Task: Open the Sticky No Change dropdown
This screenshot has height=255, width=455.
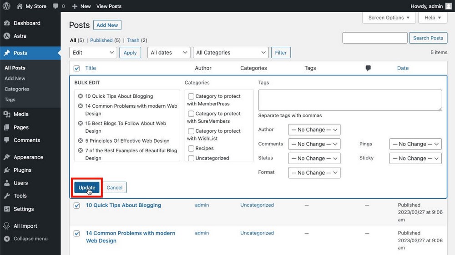Action: pyautogui.click(x=415, y=159)
